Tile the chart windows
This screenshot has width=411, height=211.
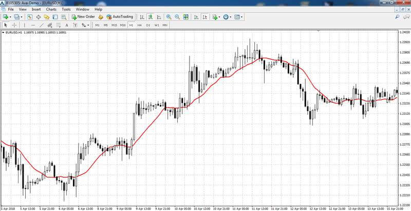coord(186,17)
